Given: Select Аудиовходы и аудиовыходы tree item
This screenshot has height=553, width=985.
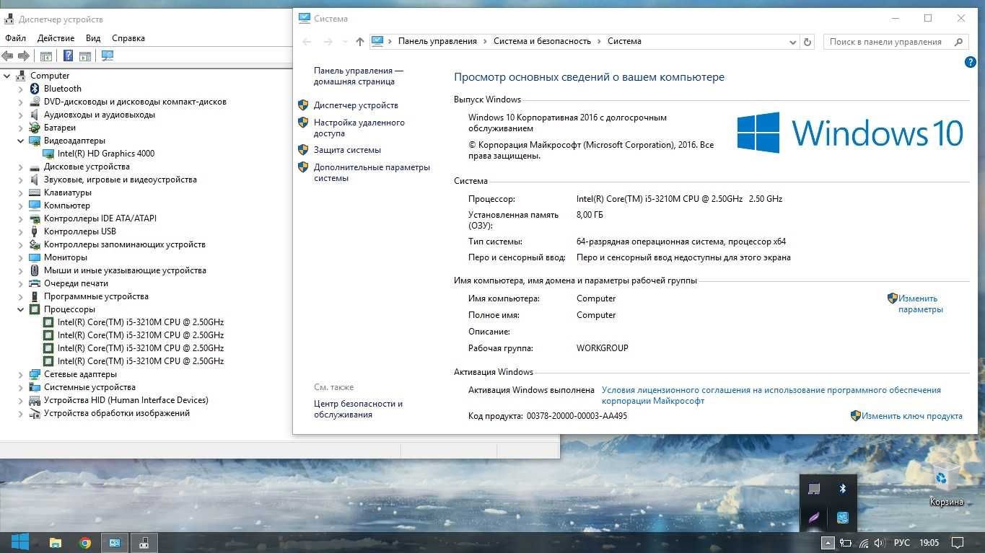Looking at the screenshot, I should pos(100,115).
